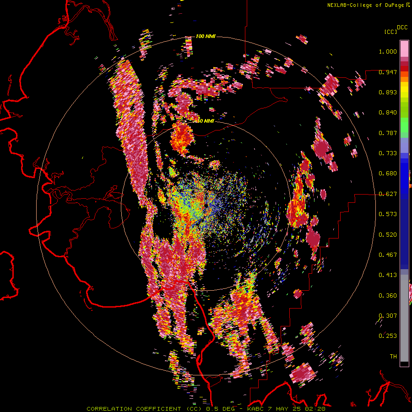Screen dimensions: 412x412
Task: Select the 0.307 scale value
Action: 388,316
